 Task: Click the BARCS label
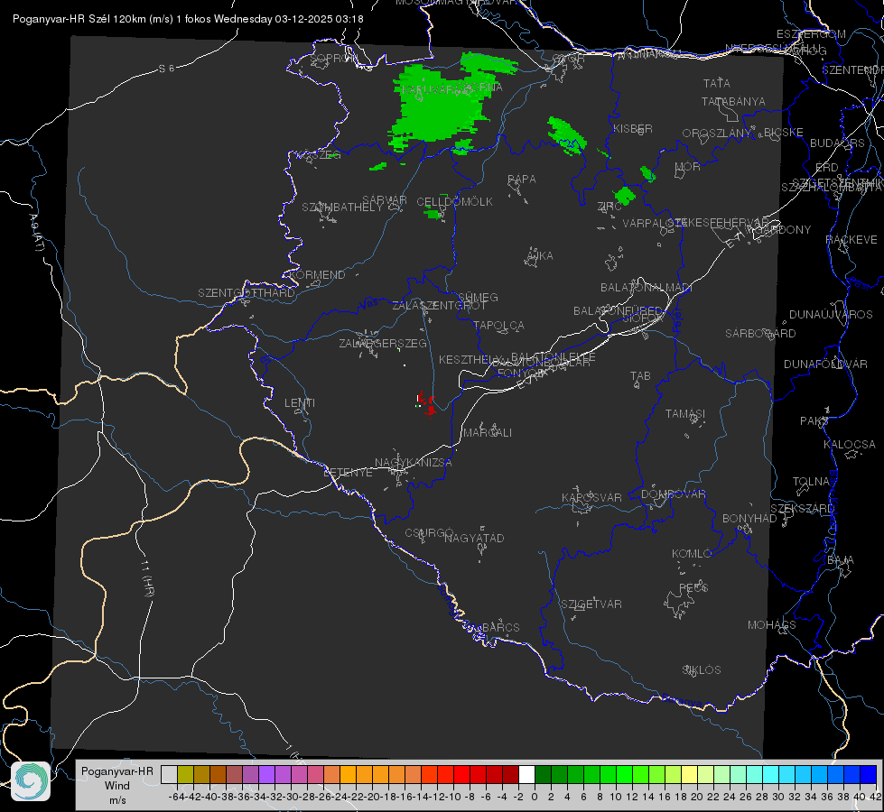tap(500, 627)
